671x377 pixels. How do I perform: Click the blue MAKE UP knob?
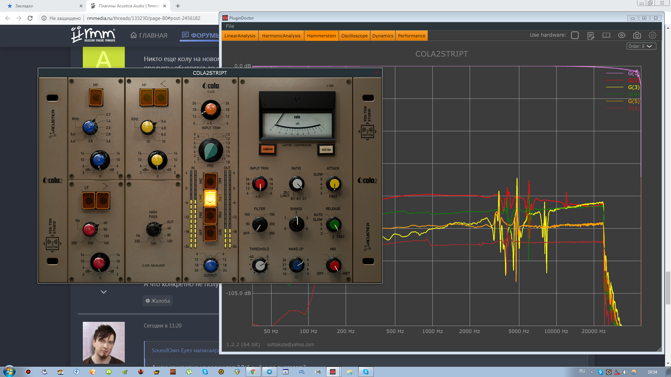pyautogui.click(x=297, y=265)
